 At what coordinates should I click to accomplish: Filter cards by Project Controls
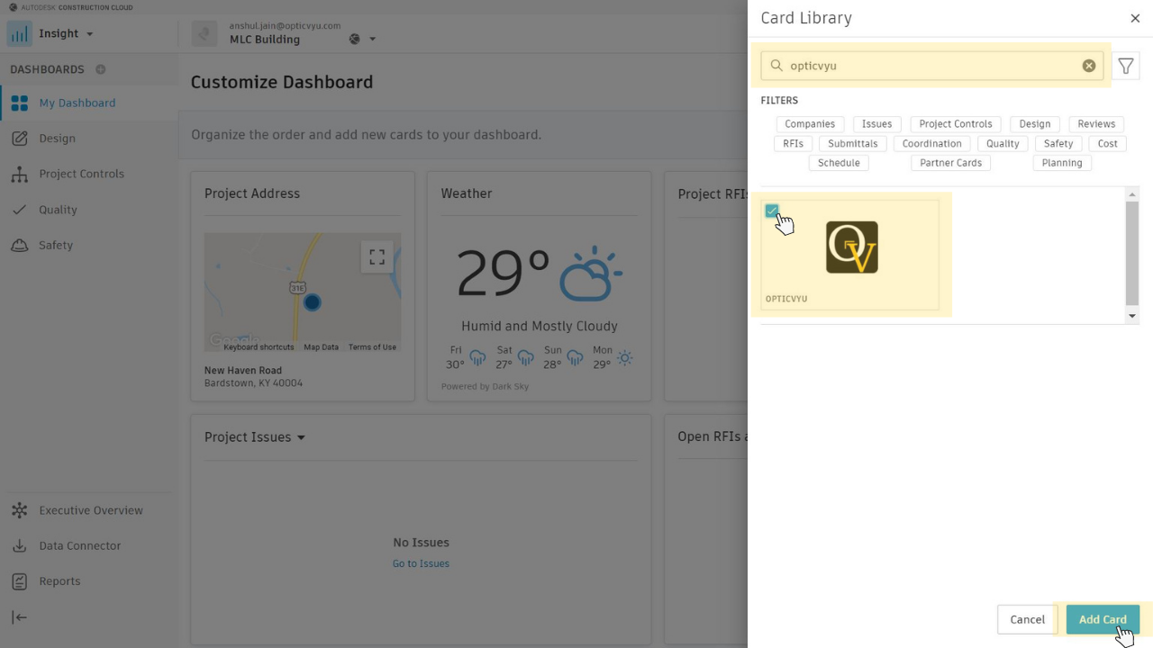955,124
